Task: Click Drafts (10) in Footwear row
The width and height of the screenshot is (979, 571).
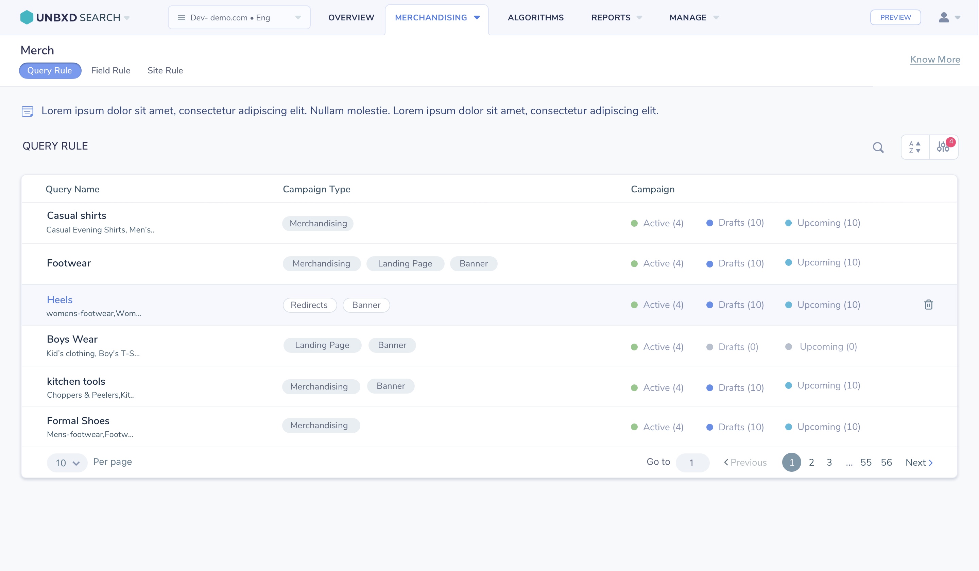Action: pyautogui.click(x=735, y=263)
